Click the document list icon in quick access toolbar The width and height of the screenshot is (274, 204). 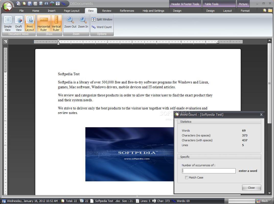click(x=18, y=3)
